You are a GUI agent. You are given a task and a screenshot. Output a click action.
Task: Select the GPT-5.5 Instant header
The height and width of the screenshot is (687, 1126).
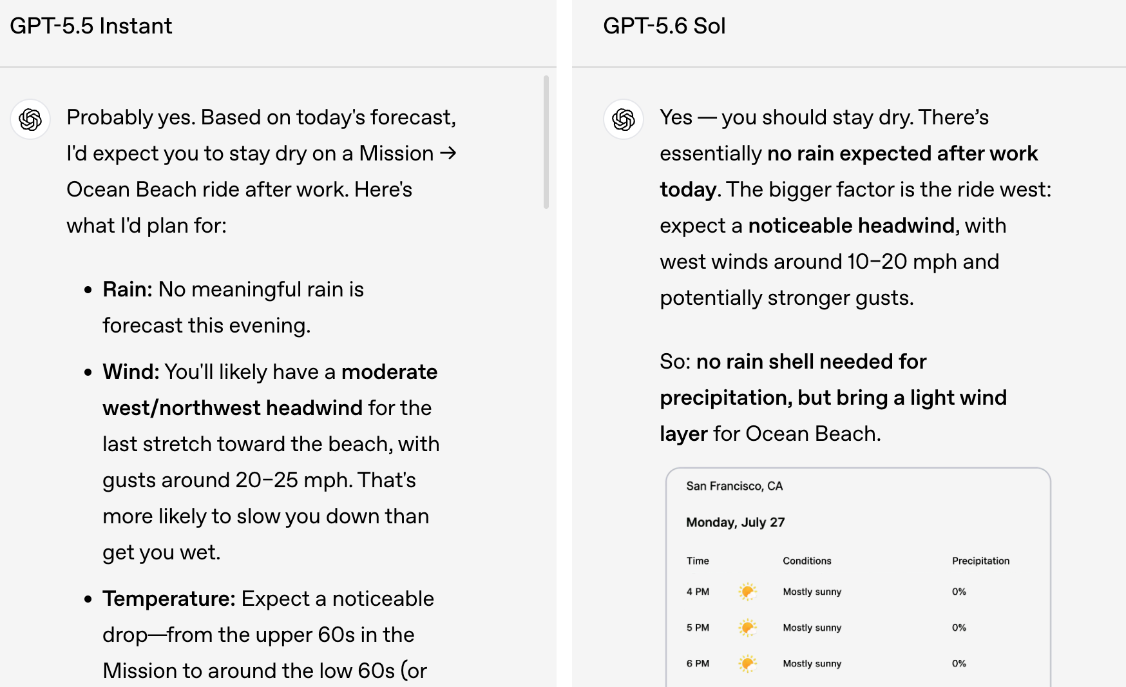click(91, 26)
